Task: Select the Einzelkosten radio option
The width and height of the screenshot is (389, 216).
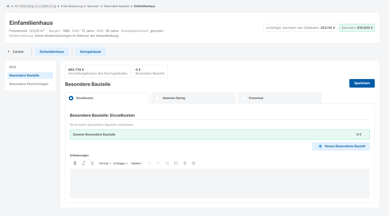Action: tap(71, 98)
